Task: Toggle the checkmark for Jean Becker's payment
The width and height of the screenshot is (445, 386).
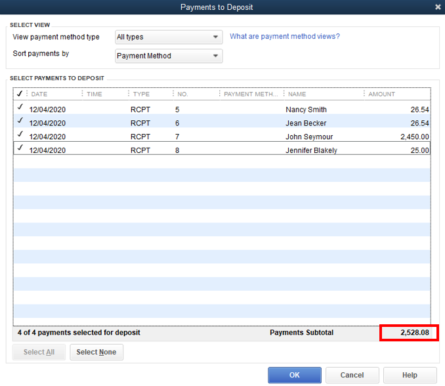Action: click(x=20, y=121)
